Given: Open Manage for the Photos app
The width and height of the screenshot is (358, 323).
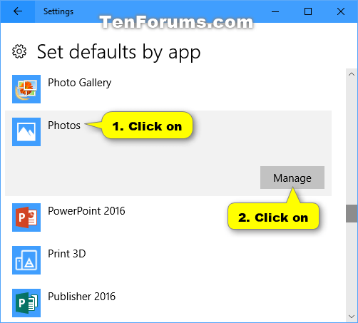Looking at the screenshot, I should pos(292,178).
